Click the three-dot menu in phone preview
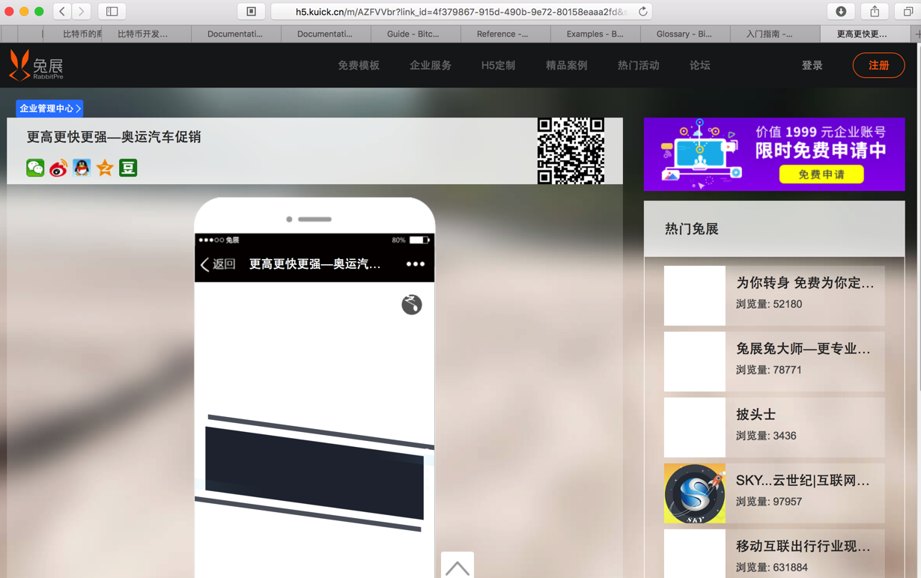 [x=416, y=264]
